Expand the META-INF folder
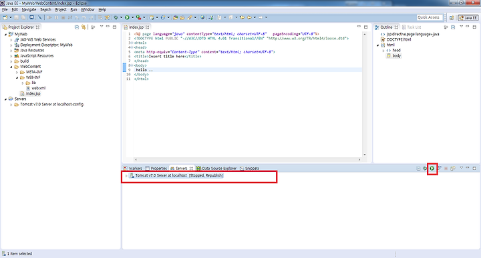The image size is (481, 258). point(17,72)
